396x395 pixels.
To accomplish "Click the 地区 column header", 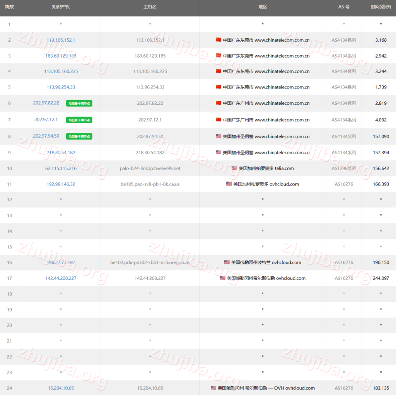I will point(263,7).
